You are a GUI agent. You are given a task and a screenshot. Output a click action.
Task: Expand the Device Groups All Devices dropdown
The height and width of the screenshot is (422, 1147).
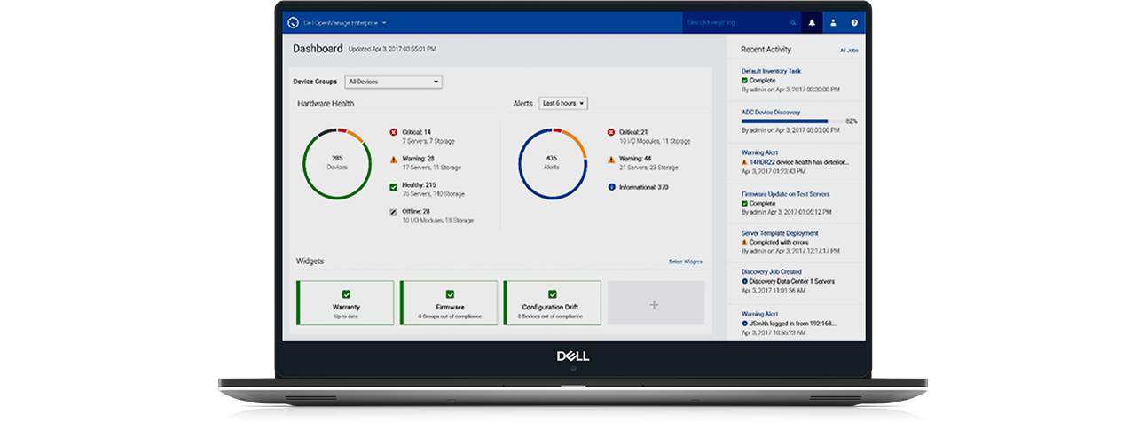coord(394,82)
